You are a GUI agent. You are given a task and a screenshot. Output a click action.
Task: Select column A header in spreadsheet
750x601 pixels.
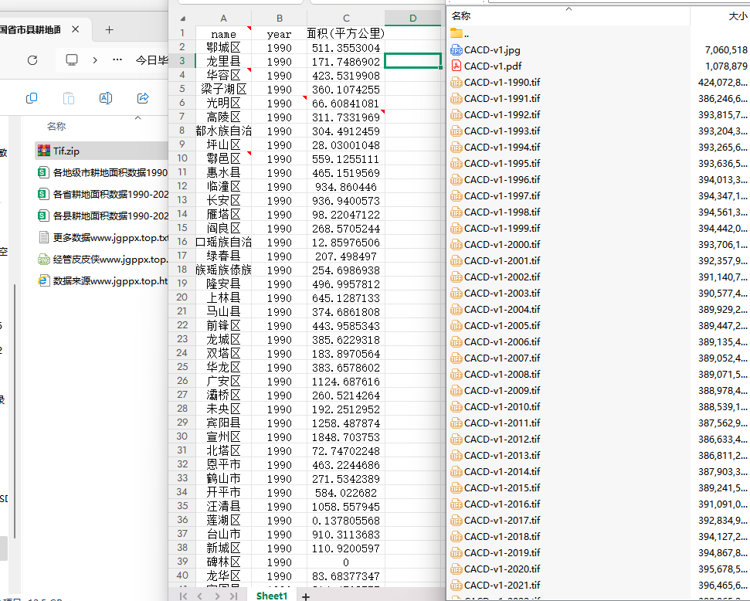[223, 19]
